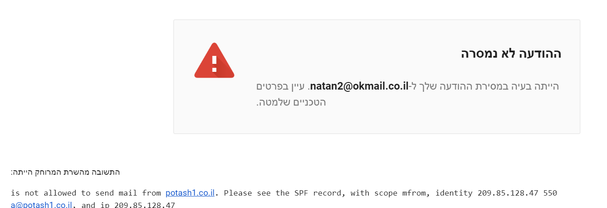
Task: Click the label התשובה מהשרת המרוחק הייתה
Action: click(x=65, y=172)
